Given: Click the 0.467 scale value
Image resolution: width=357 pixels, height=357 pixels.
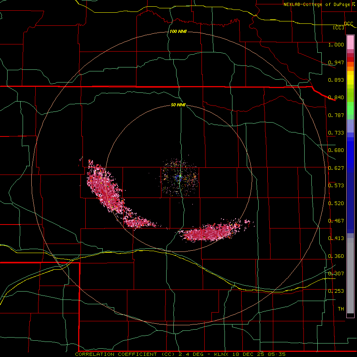Looking at the screenshot, I should pos(336,221).
